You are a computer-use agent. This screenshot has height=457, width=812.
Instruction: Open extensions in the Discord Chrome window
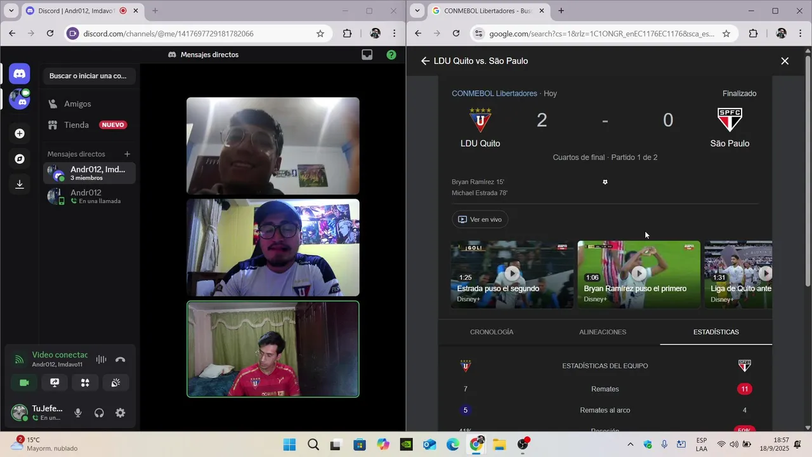point(347,34)
